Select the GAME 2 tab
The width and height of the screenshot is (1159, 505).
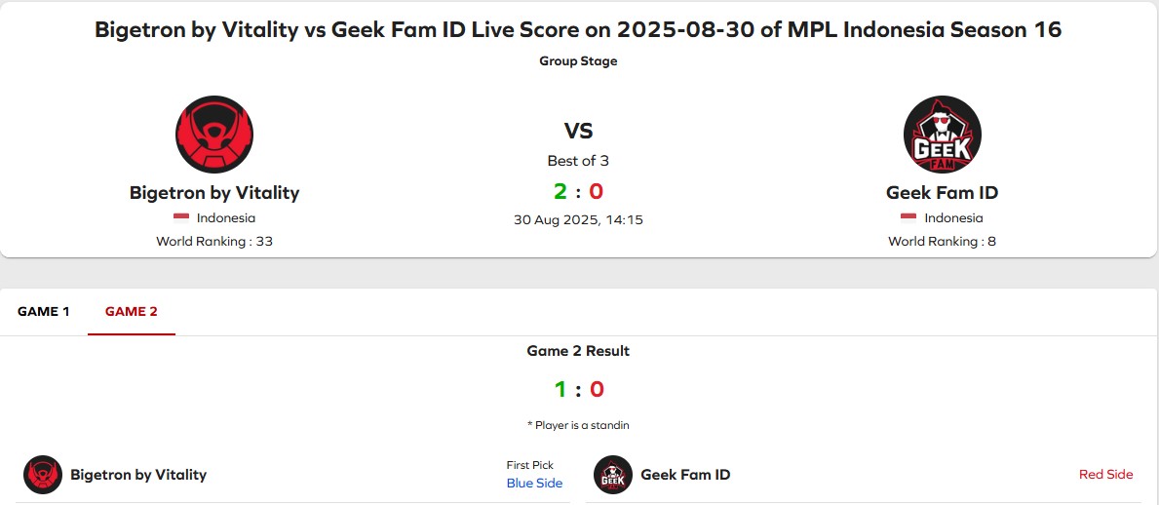click(131, 311)
